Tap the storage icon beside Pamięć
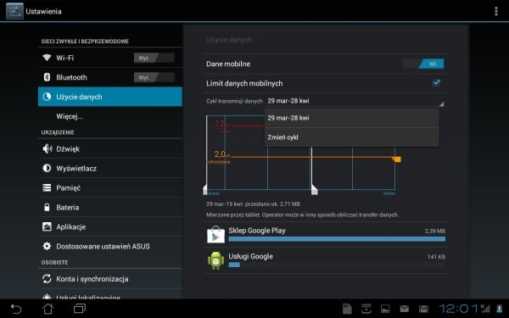This screenshot has height=318, width=509. [47, 187]
